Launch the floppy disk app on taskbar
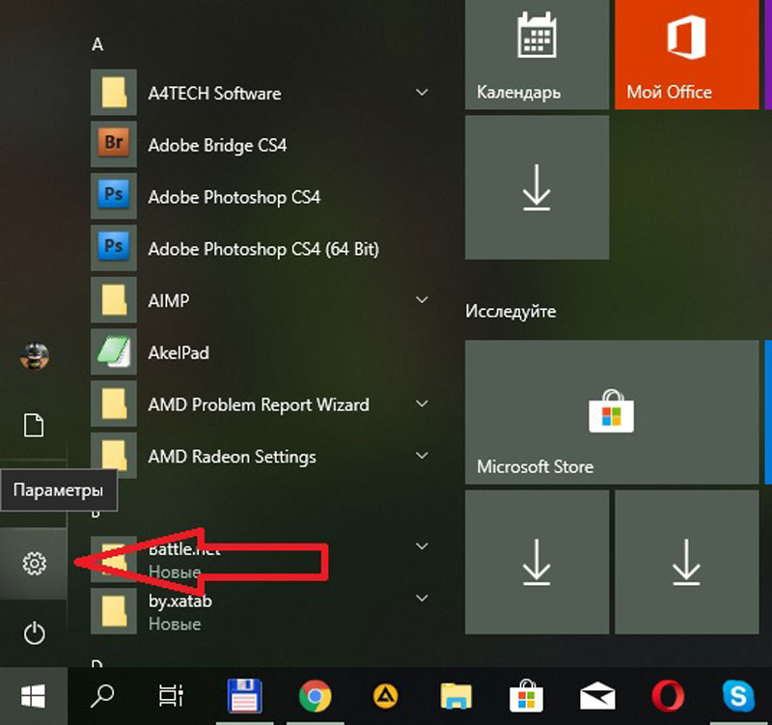 click(x=245, y=696)
